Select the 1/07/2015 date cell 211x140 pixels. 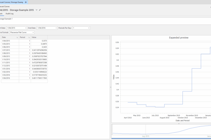[10, 50]
